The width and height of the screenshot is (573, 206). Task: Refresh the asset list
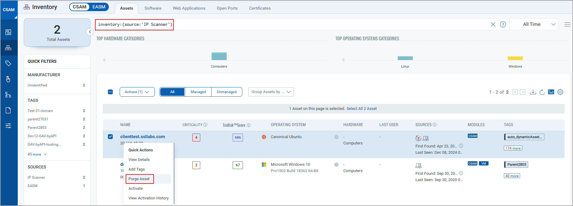[x=542, y=92]
